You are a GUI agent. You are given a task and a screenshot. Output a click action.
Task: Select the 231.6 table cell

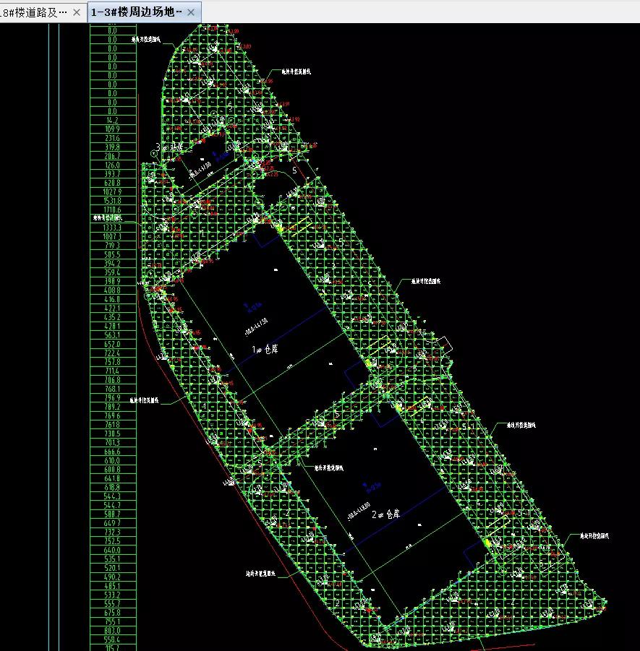point(112,138)
